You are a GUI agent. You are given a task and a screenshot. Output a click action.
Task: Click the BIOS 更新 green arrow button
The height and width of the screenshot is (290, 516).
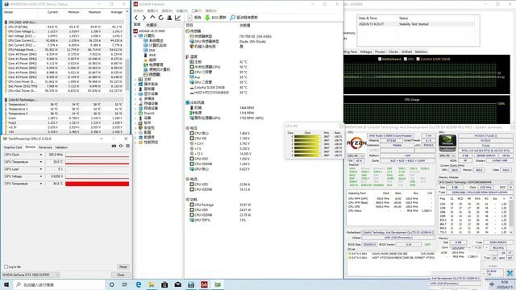(215, 18)
